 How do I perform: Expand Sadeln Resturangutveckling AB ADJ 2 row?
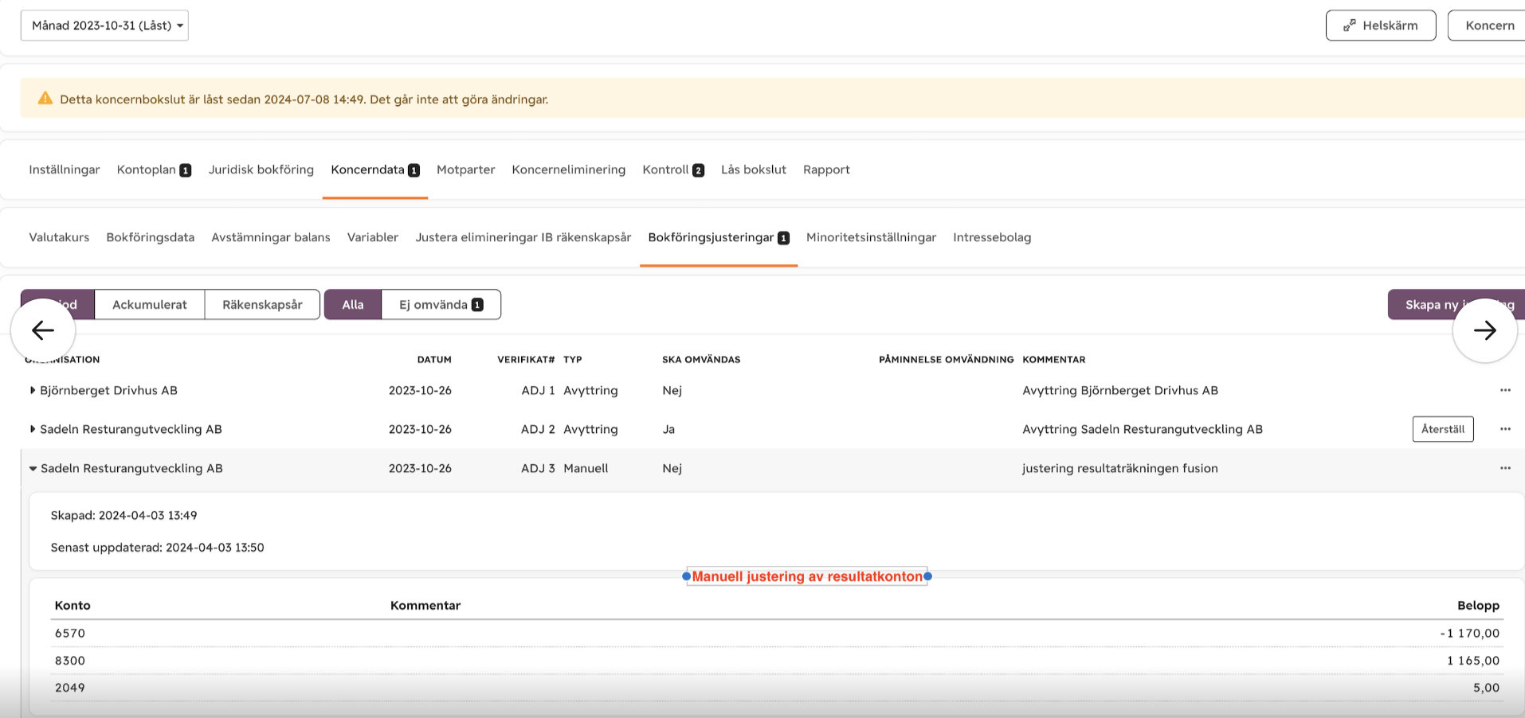(x=33, y=429)
